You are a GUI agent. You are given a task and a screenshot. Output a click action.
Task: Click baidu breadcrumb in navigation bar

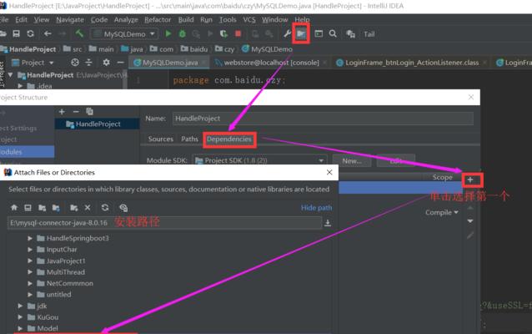(x=194, y=49)
